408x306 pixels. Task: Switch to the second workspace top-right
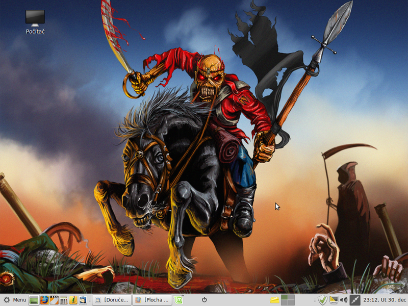[x=291, y=297]
